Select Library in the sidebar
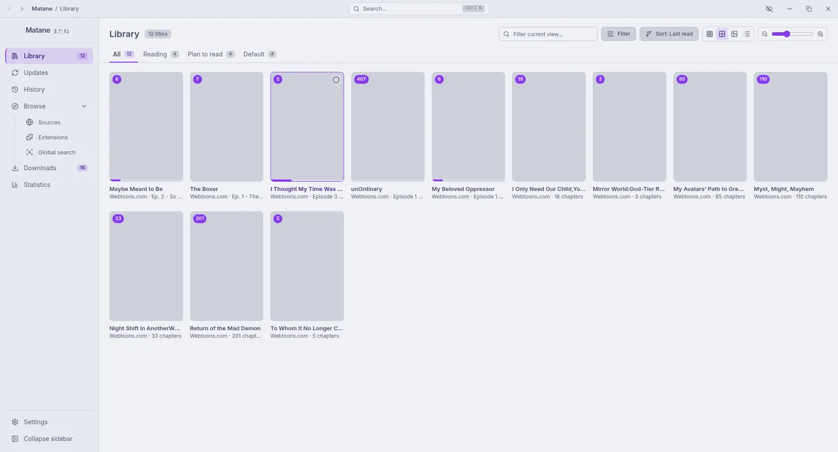Viewport: 838px width, 452px height. 49,56
